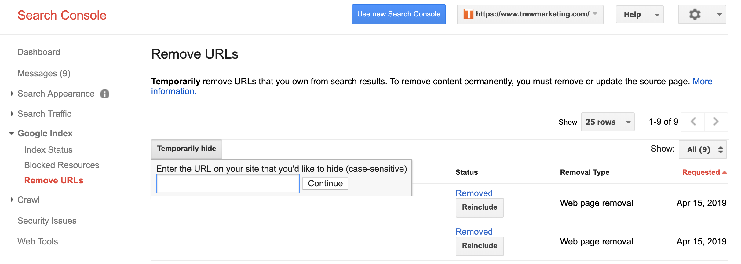Click the trewmarketing site favicon
Screen dimensions: 741x264
click(x=468, y=14)
